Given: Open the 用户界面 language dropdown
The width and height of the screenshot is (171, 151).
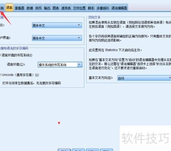Looking at the screenshot, I should coord(57,38).
